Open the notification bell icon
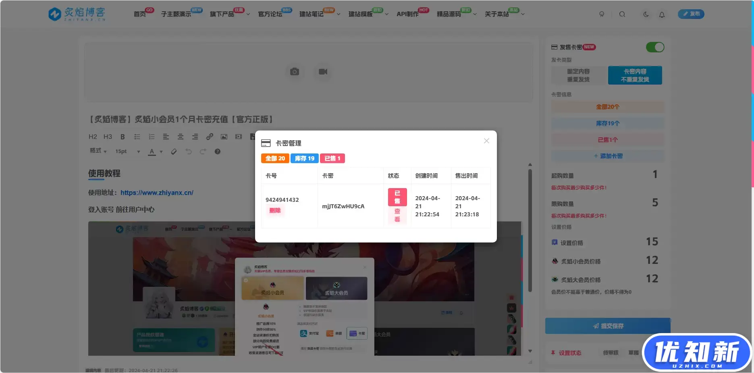This screenshot has width=754, height=373. [x=662, y=15]
